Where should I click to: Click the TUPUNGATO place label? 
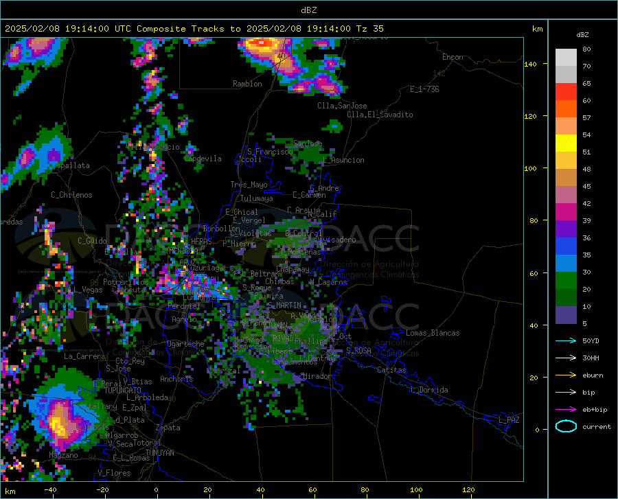(x=123, y=391)
